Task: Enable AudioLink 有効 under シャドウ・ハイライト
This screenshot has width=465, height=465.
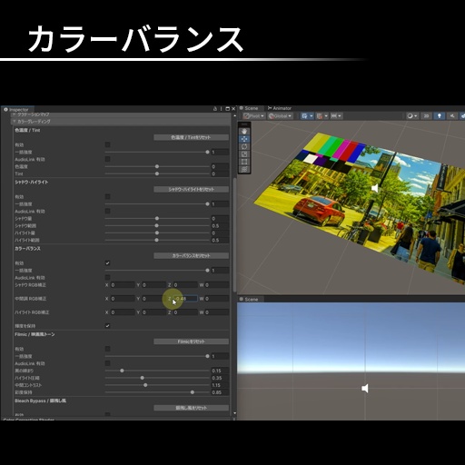Action: [107, 211]
